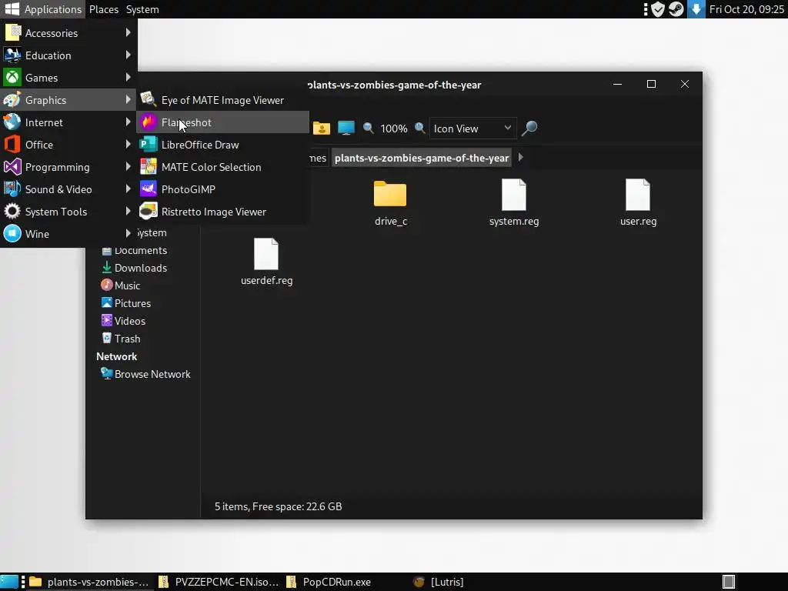
Task: Select the user.reg file
Action: [x=638, y=203]
